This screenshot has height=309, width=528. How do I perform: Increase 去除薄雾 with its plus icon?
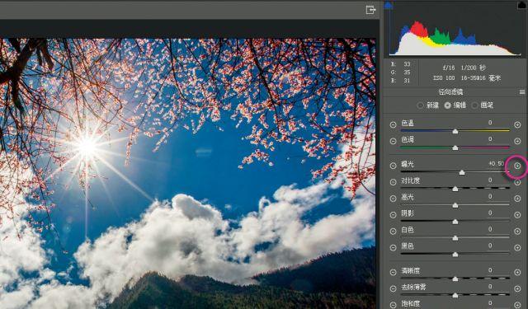coord(517,289)
